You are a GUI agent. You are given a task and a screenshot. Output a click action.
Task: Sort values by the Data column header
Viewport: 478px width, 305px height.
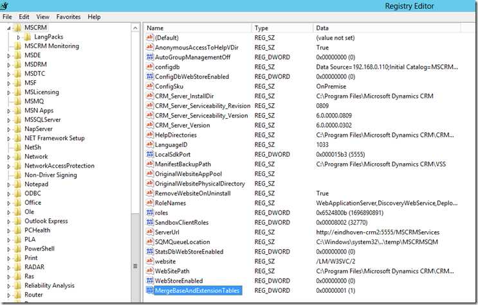tap(387, 28)
